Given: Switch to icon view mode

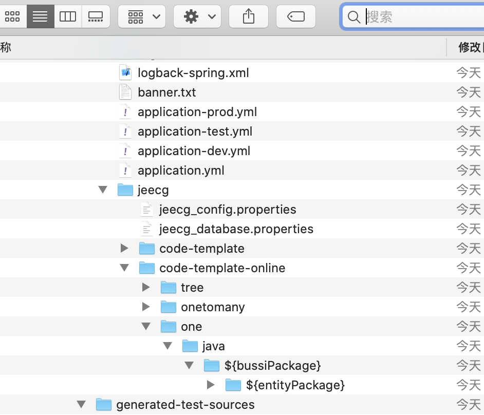Looking at the screenshot, I should 13,16.
